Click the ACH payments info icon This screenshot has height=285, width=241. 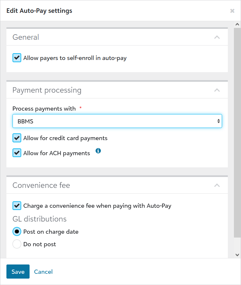[x=98, y=150]
